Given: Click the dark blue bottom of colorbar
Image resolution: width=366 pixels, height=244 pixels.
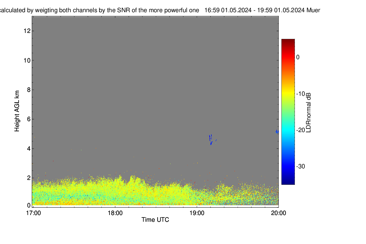Looking at the screenshot, I should pyautogui.click(x=288, y=182).
